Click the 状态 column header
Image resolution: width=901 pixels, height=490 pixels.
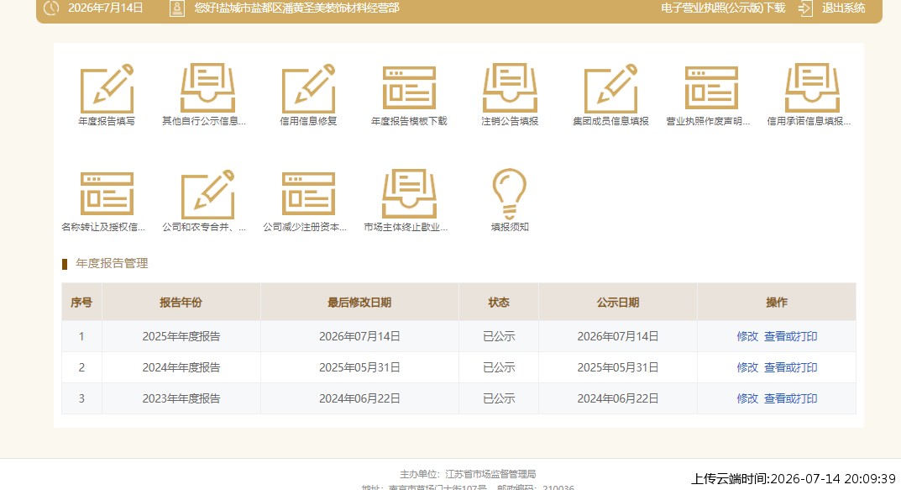tap(499, 302)
